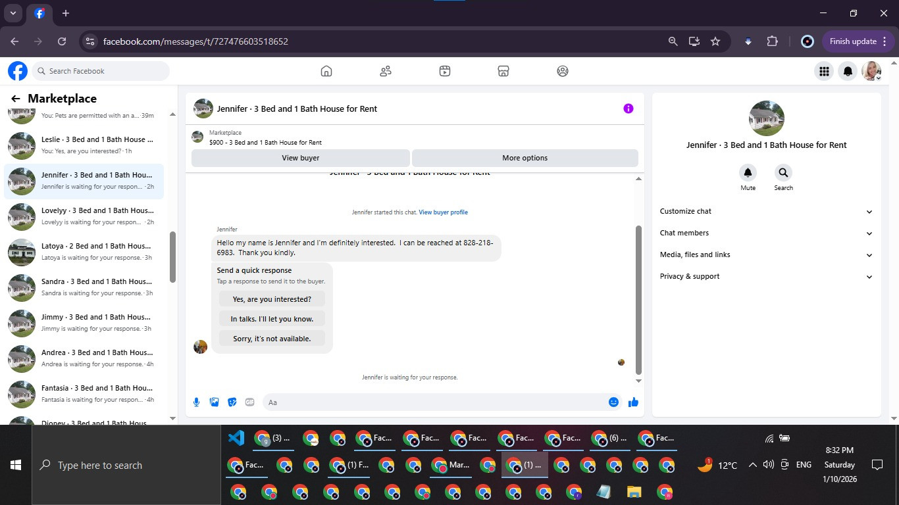
Task: Expand the Chat members section
Action: coord(766,233)
